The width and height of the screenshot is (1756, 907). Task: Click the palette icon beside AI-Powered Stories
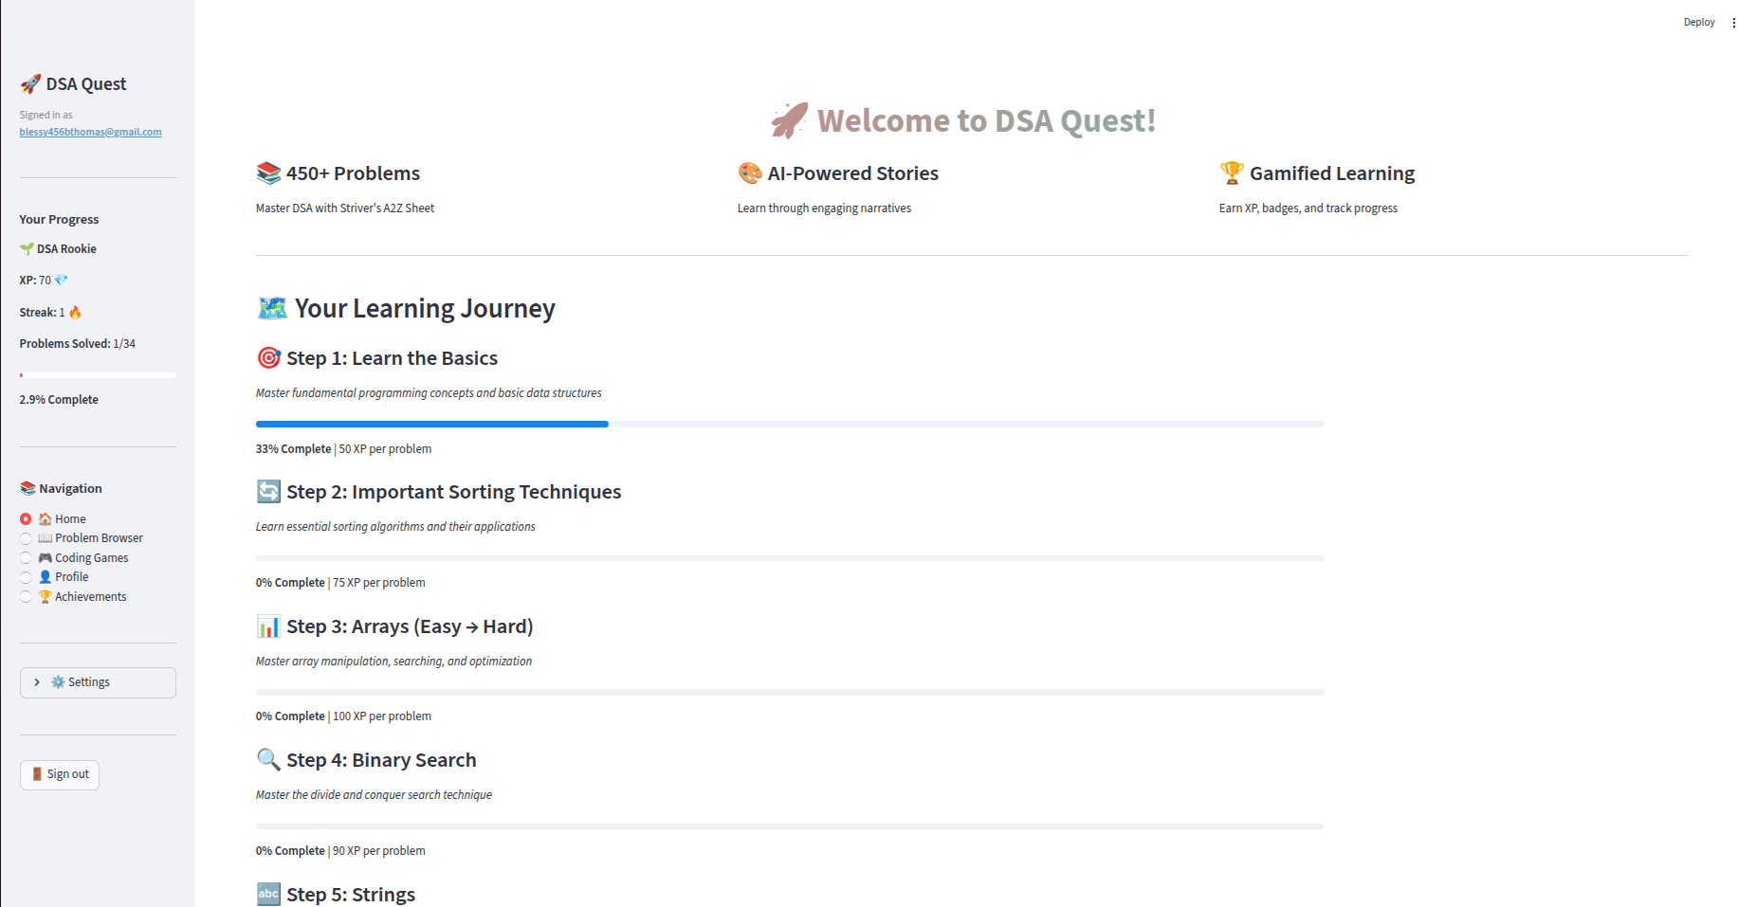tap(750, 173)
